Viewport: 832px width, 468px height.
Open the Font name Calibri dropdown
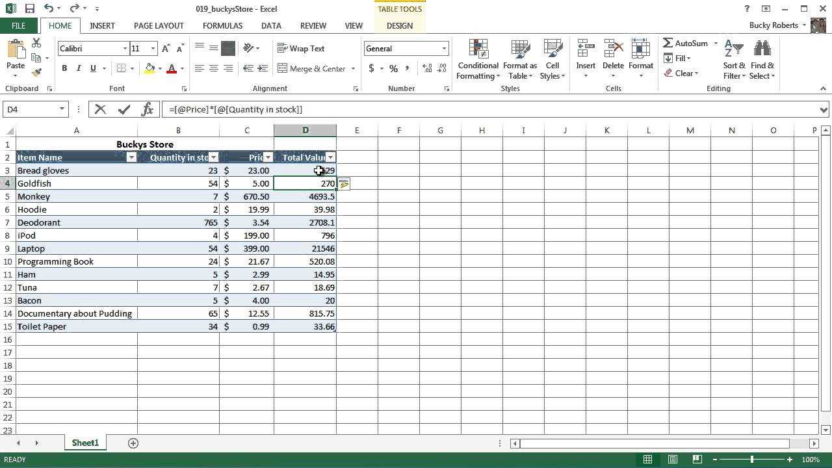(125, 49)
